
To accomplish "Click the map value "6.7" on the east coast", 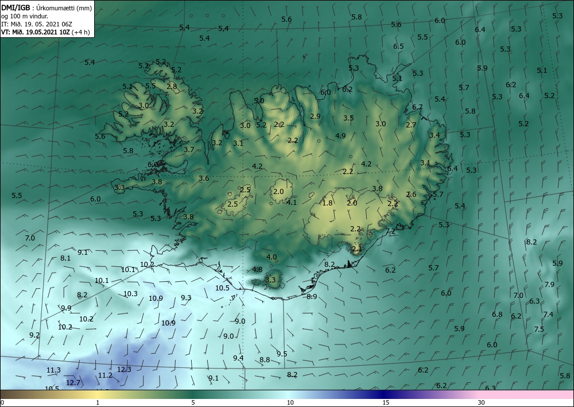I will [x=417, y=107].
